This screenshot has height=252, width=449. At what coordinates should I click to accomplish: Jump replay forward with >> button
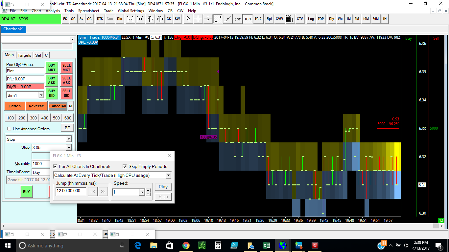(x=103, y=191)
